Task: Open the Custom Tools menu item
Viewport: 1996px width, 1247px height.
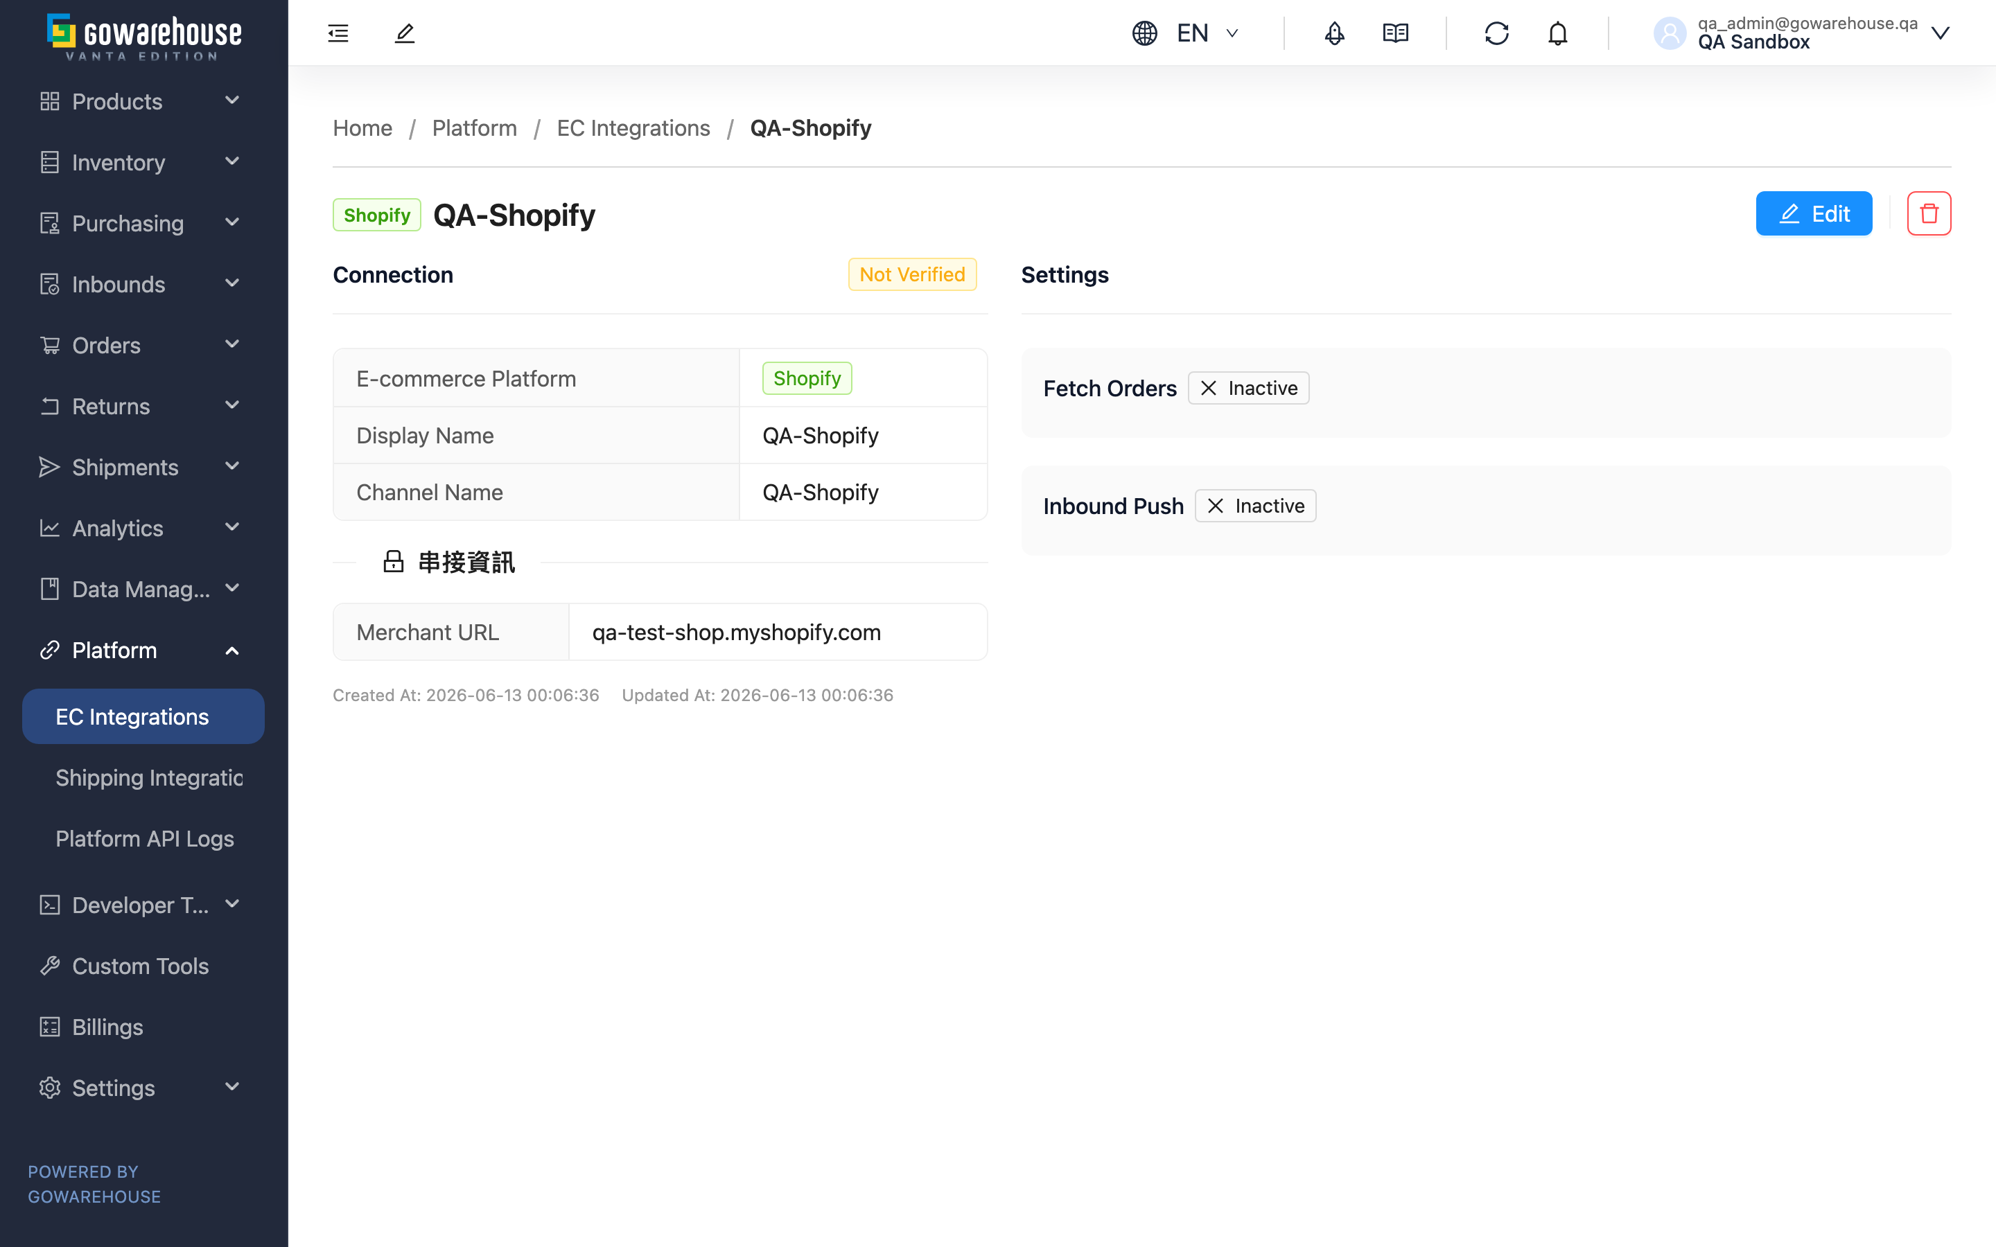Action: tap(140, 966)
